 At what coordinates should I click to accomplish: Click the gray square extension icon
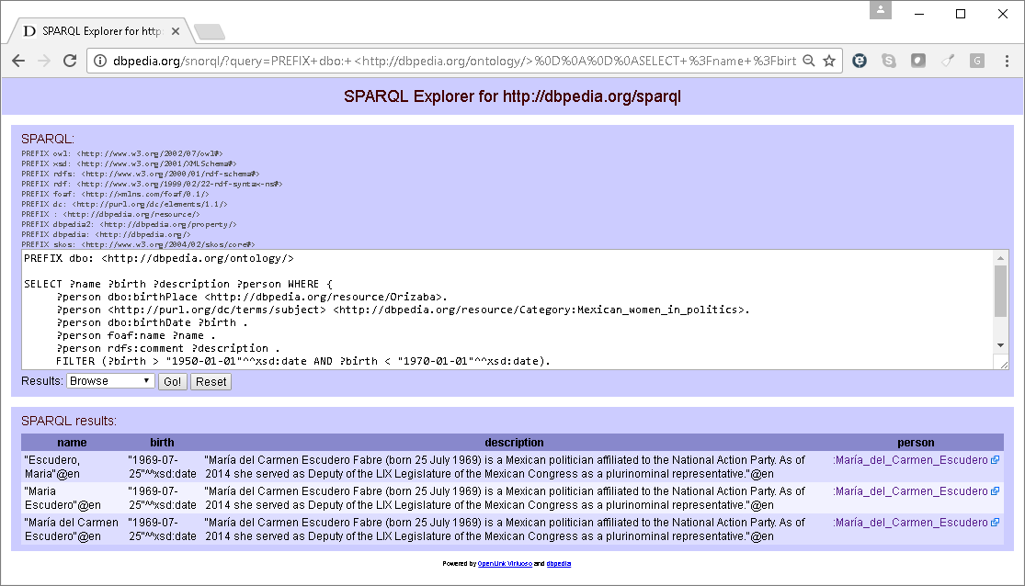pos(918,61)
